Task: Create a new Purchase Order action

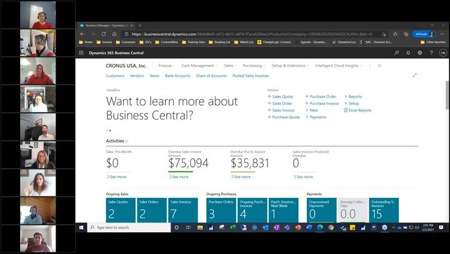Action: tap(321, 96)
